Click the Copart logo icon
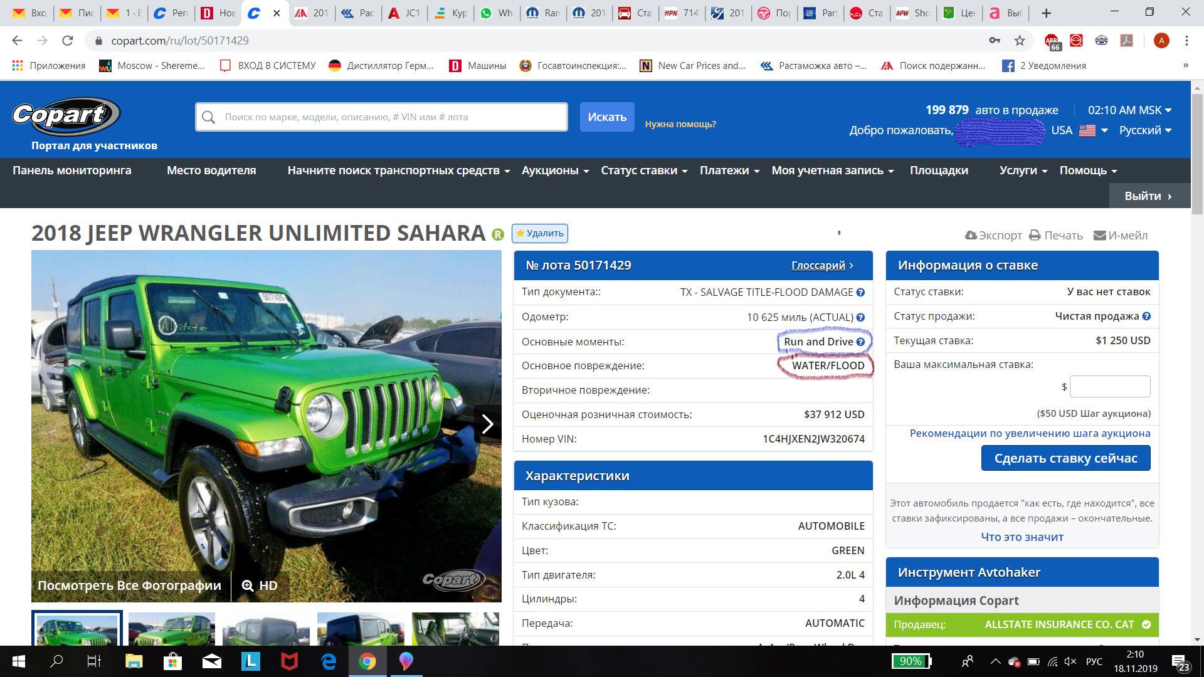This screenshot has height=677, width=1204. coord(65,117)
